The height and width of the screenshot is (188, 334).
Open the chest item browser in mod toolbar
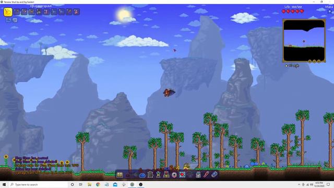coord(120,175)
